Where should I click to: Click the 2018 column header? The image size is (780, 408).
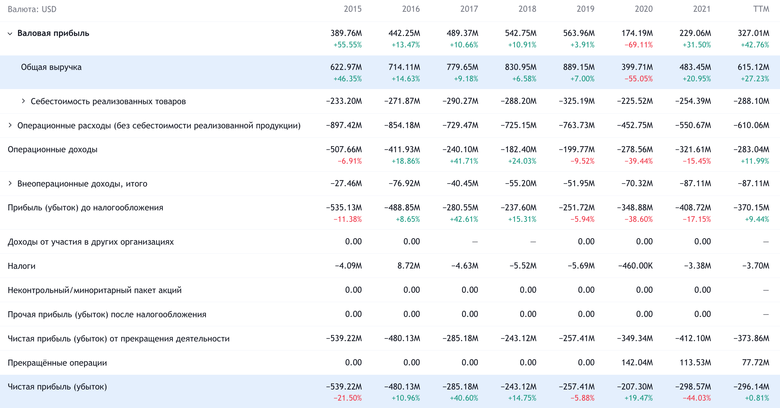527,9
